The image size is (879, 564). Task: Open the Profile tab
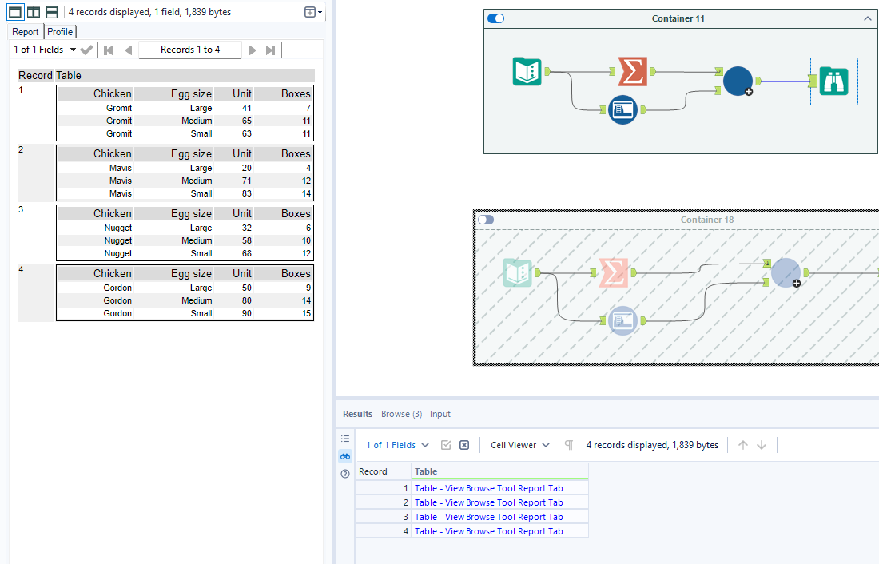pos(60,32)
